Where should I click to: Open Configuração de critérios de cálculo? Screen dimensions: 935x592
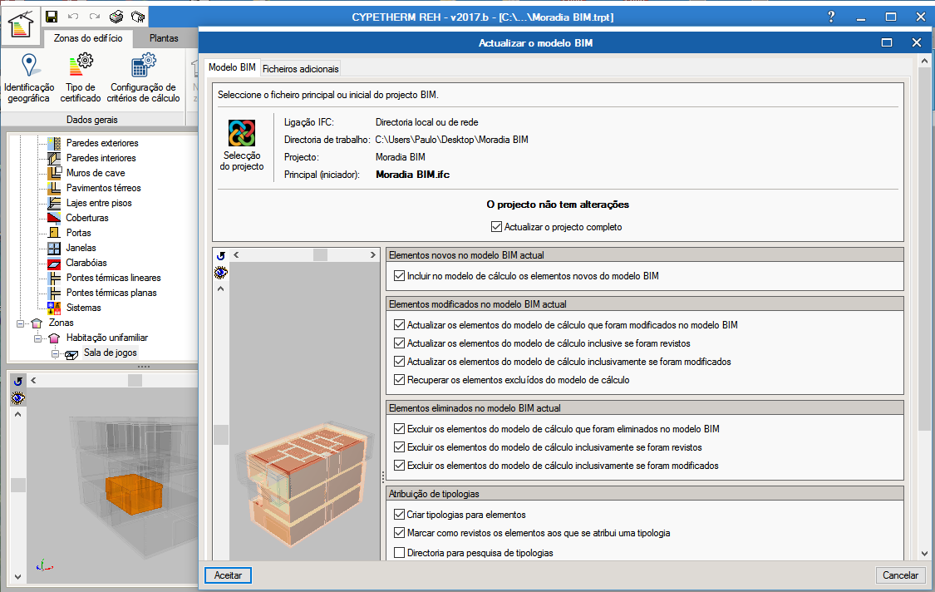[143, 78]
